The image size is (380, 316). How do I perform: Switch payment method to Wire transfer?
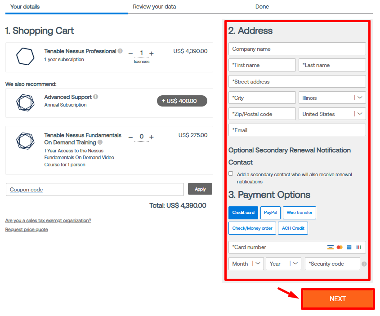(300, 213)
